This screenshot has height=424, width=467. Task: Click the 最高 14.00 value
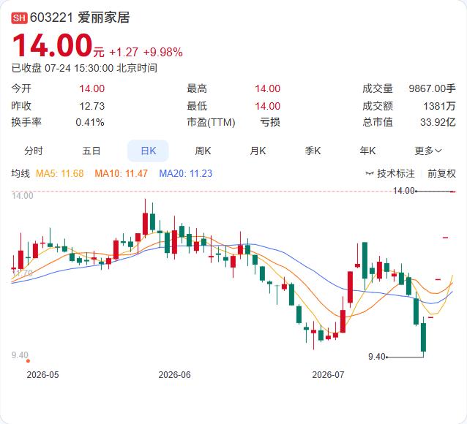[x=267, y=88]
